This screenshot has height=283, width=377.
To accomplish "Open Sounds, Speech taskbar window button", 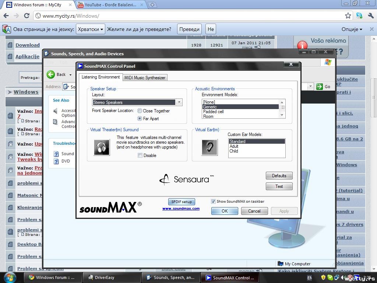I will pyautogui.click(x=171, y=277).
